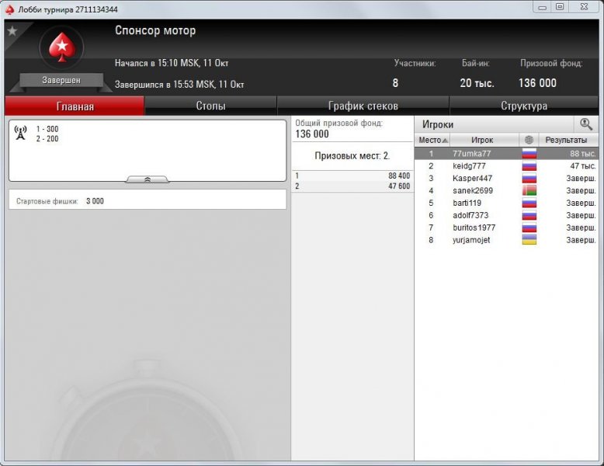Viewport: 604px width, 466px height.
Task: Click the favorite star icon in top-left corner
Action: pos(12,31)
